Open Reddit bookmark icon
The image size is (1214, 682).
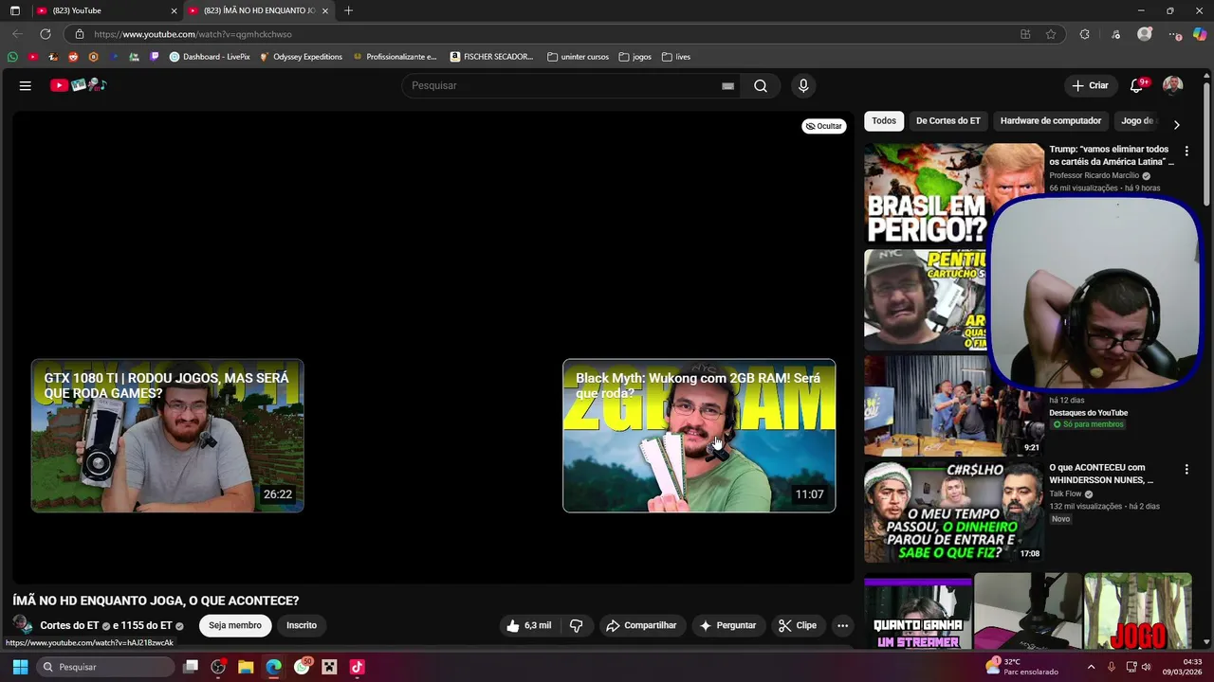point(73,57)
